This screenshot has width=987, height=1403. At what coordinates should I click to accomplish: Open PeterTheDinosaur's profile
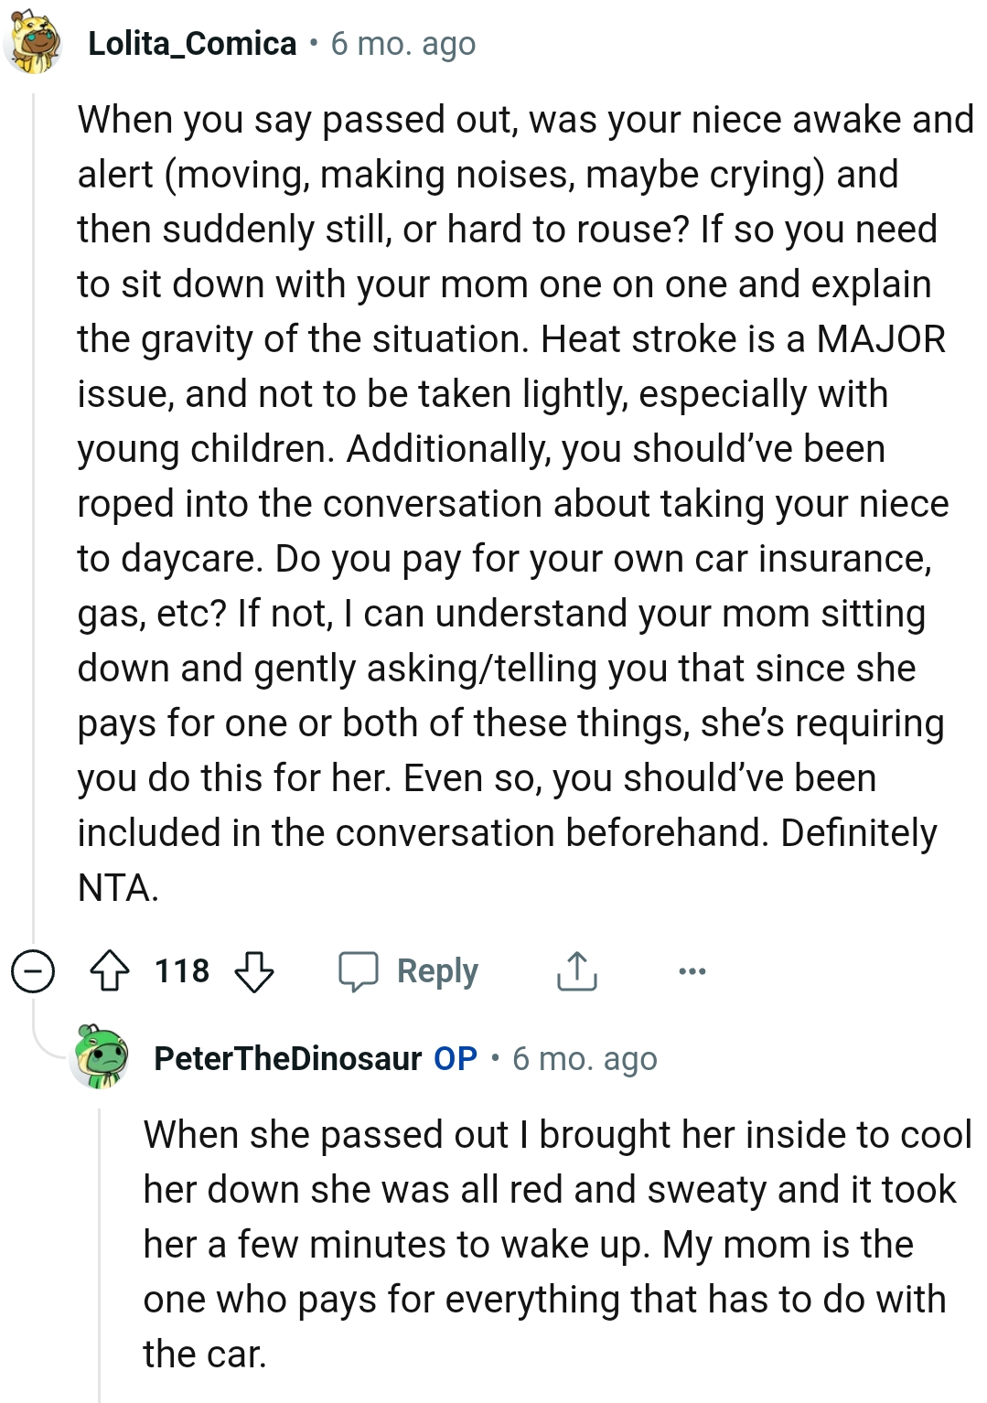pyautogui.click(x=286, y=1059)
